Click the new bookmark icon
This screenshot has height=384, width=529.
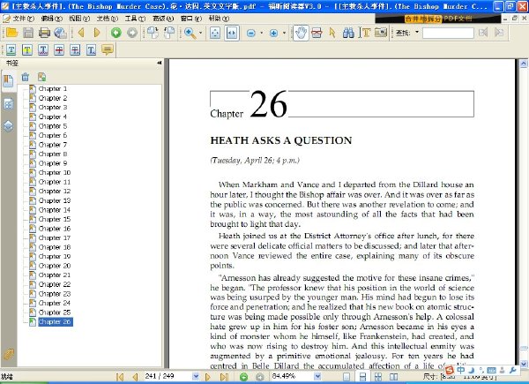tap(41, 77)
